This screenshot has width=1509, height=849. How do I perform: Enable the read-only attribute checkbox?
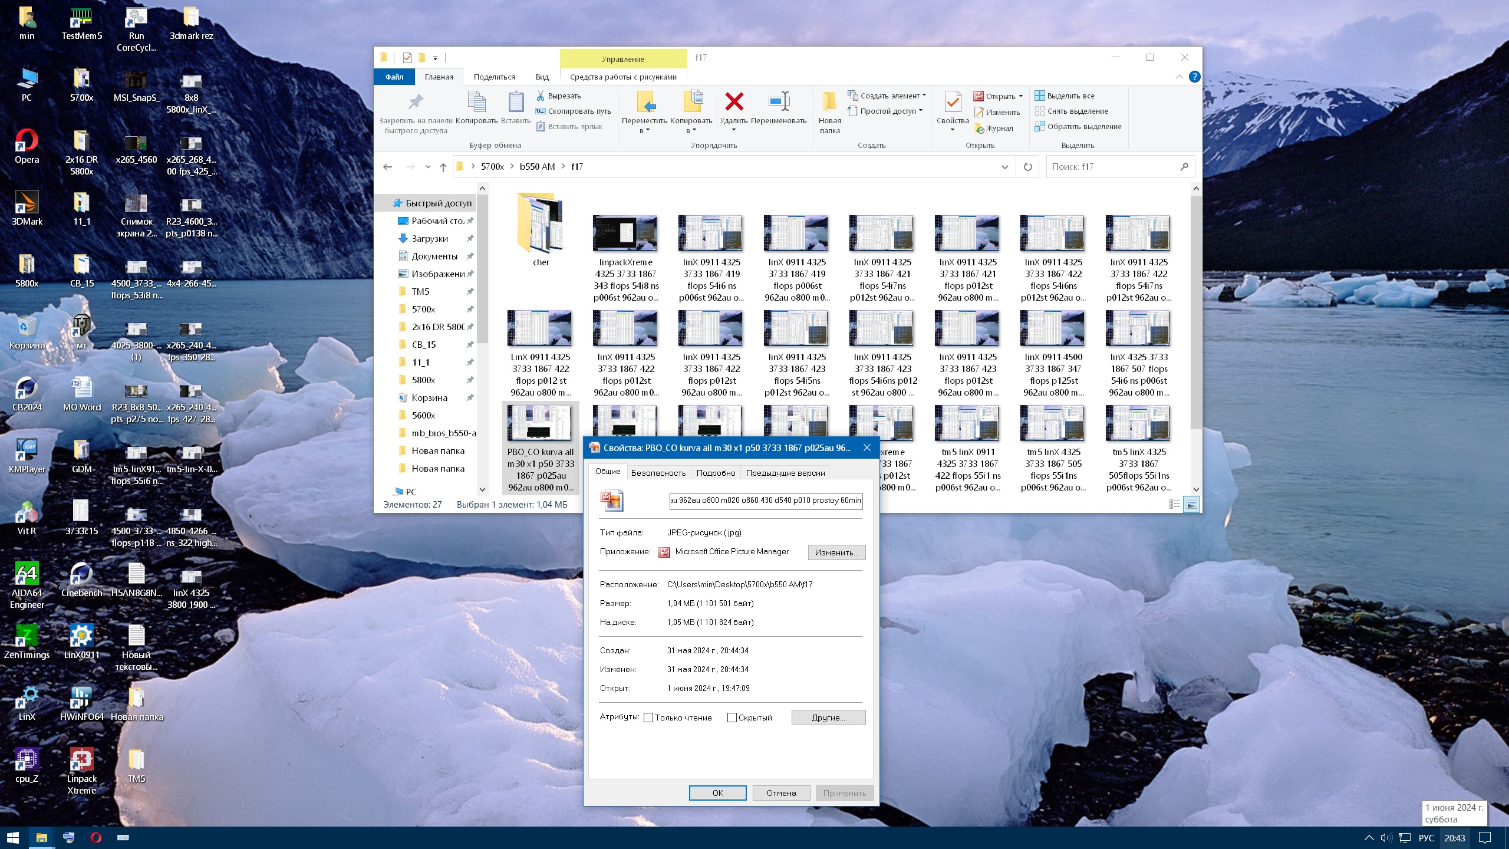coord(648,718)
